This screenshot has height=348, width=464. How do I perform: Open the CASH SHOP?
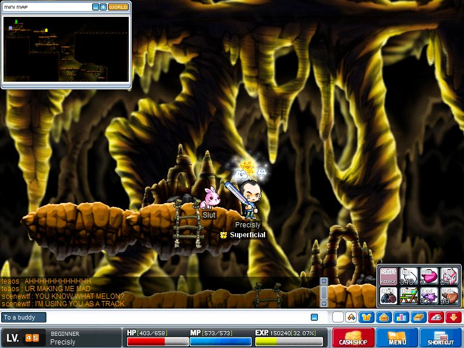(353, 338)
